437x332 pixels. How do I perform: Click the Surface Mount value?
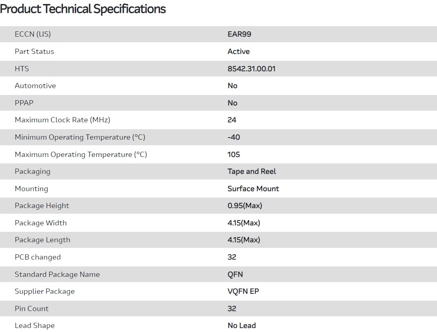tap(253, 189)
